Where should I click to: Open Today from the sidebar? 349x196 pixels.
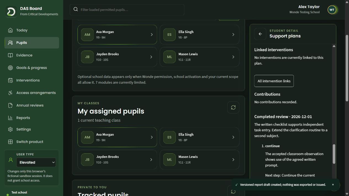tap(32, 30)
